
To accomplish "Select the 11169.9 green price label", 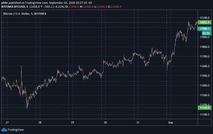I will click(x=204, y=108).
